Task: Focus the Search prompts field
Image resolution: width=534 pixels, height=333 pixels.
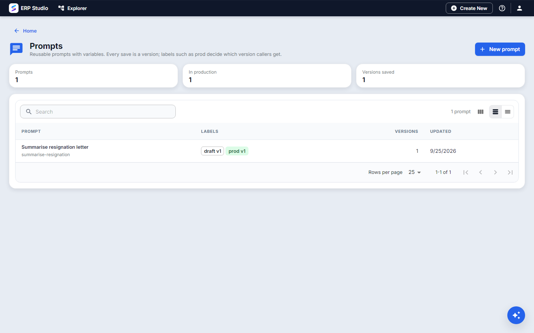Action: (98, 112)
